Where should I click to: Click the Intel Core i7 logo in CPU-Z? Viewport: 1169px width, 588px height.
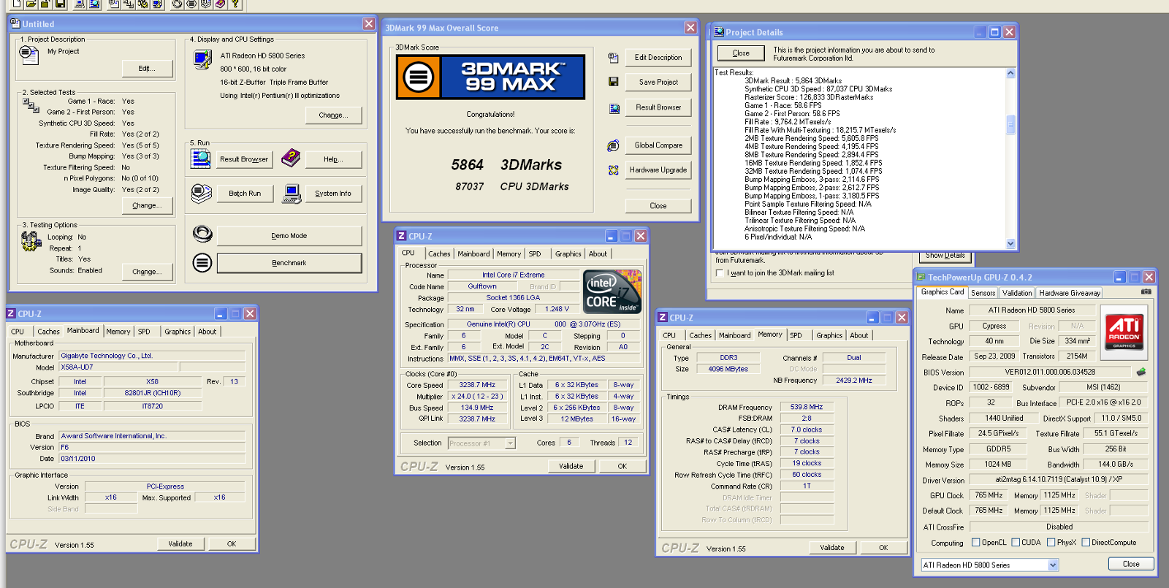point(612,291)
